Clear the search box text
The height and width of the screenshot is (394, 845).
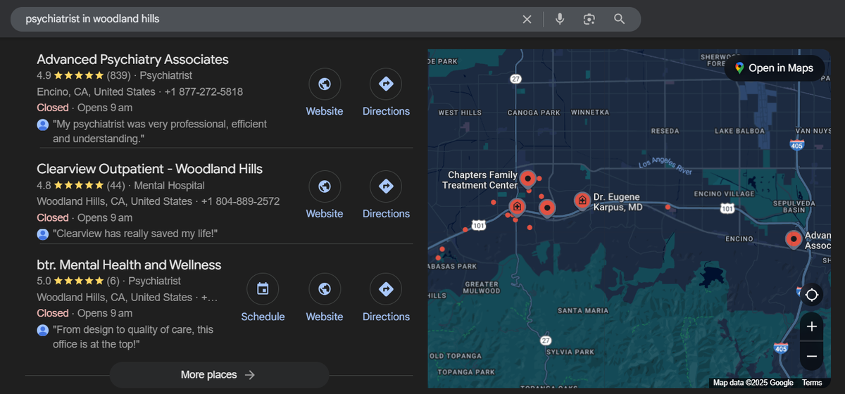point(527,19)
